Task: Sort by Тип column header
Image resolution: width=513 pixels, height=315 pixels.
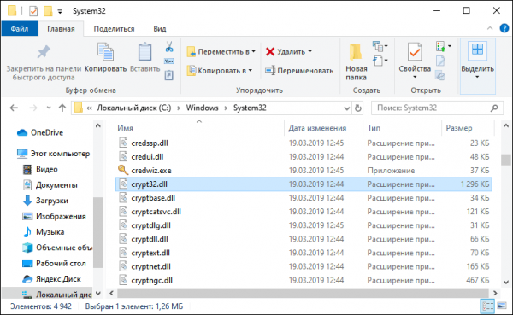Action: pos(402,128)
